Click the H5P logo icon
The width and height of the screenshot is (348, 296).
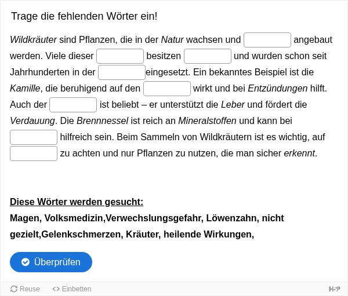click(x=334, y=289)
